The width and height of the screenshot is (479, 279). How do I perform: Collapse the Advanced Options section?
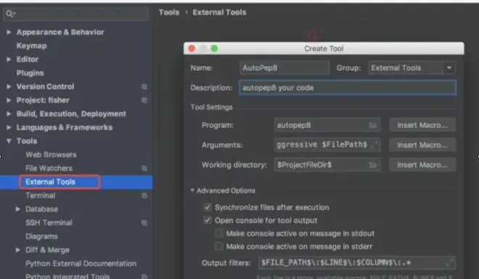[192, 190]
